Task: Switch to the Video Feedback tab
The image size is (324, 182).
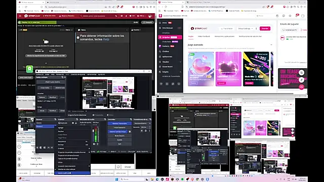Action: click(204, 36)
